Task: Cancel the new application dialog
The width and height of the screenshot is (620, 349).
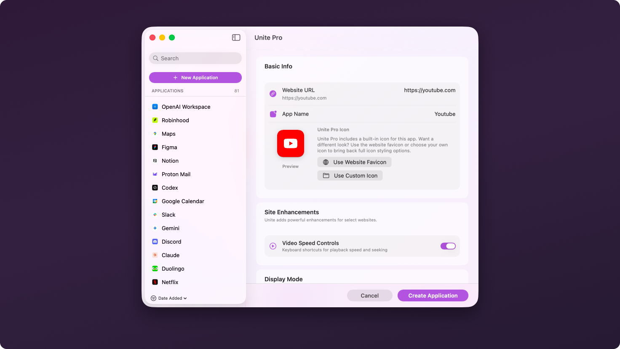Action: coord(370,295)
